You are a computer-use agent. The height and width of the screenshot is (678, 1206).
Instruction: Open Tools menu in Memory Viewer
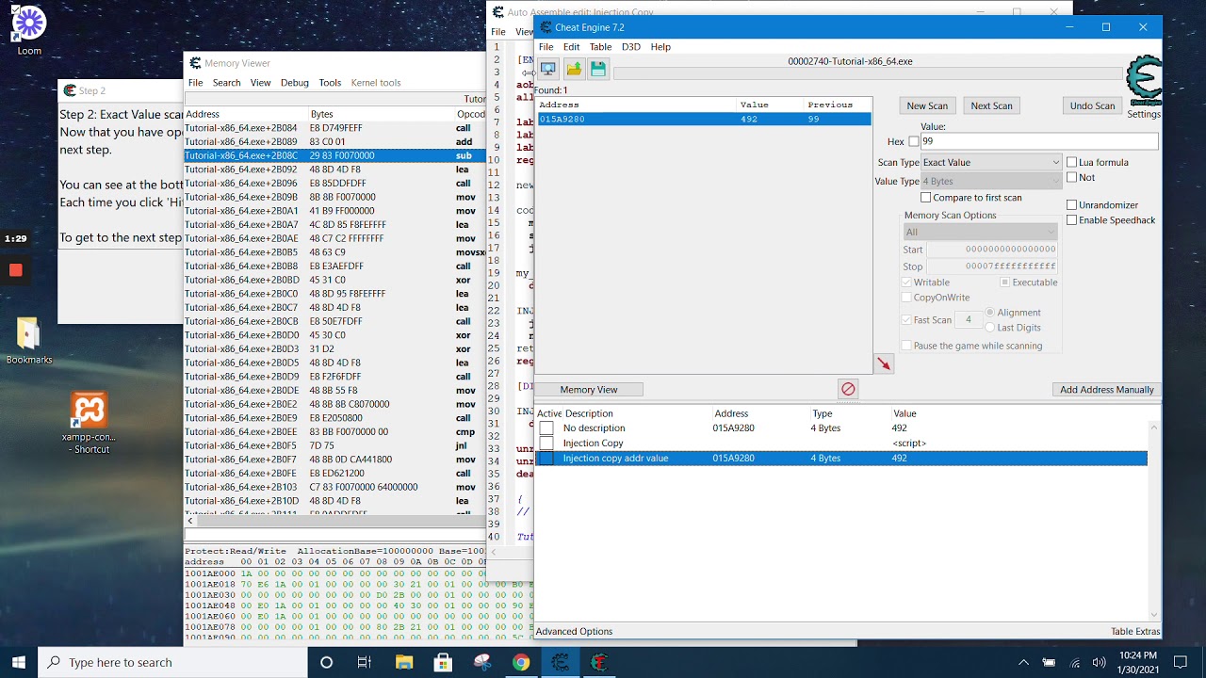pos(330,83)
